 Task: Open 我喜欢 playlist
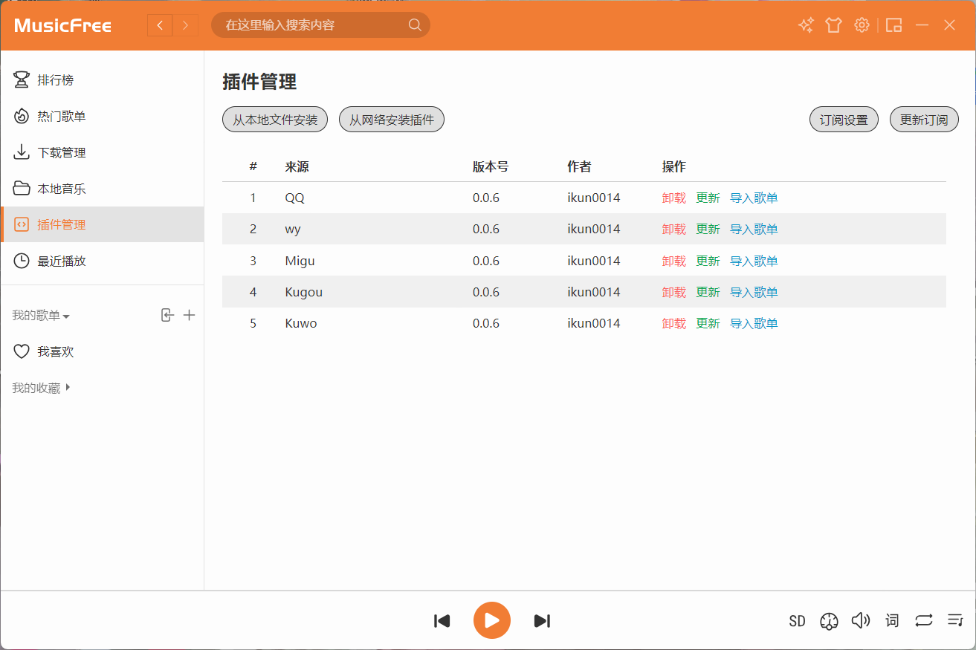[x=103, y=351]
